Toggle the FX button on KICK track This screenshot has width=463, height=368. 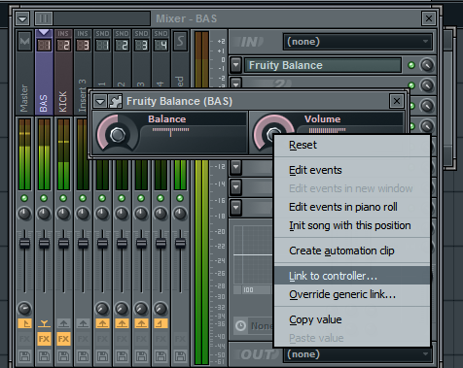pos(63,339)
